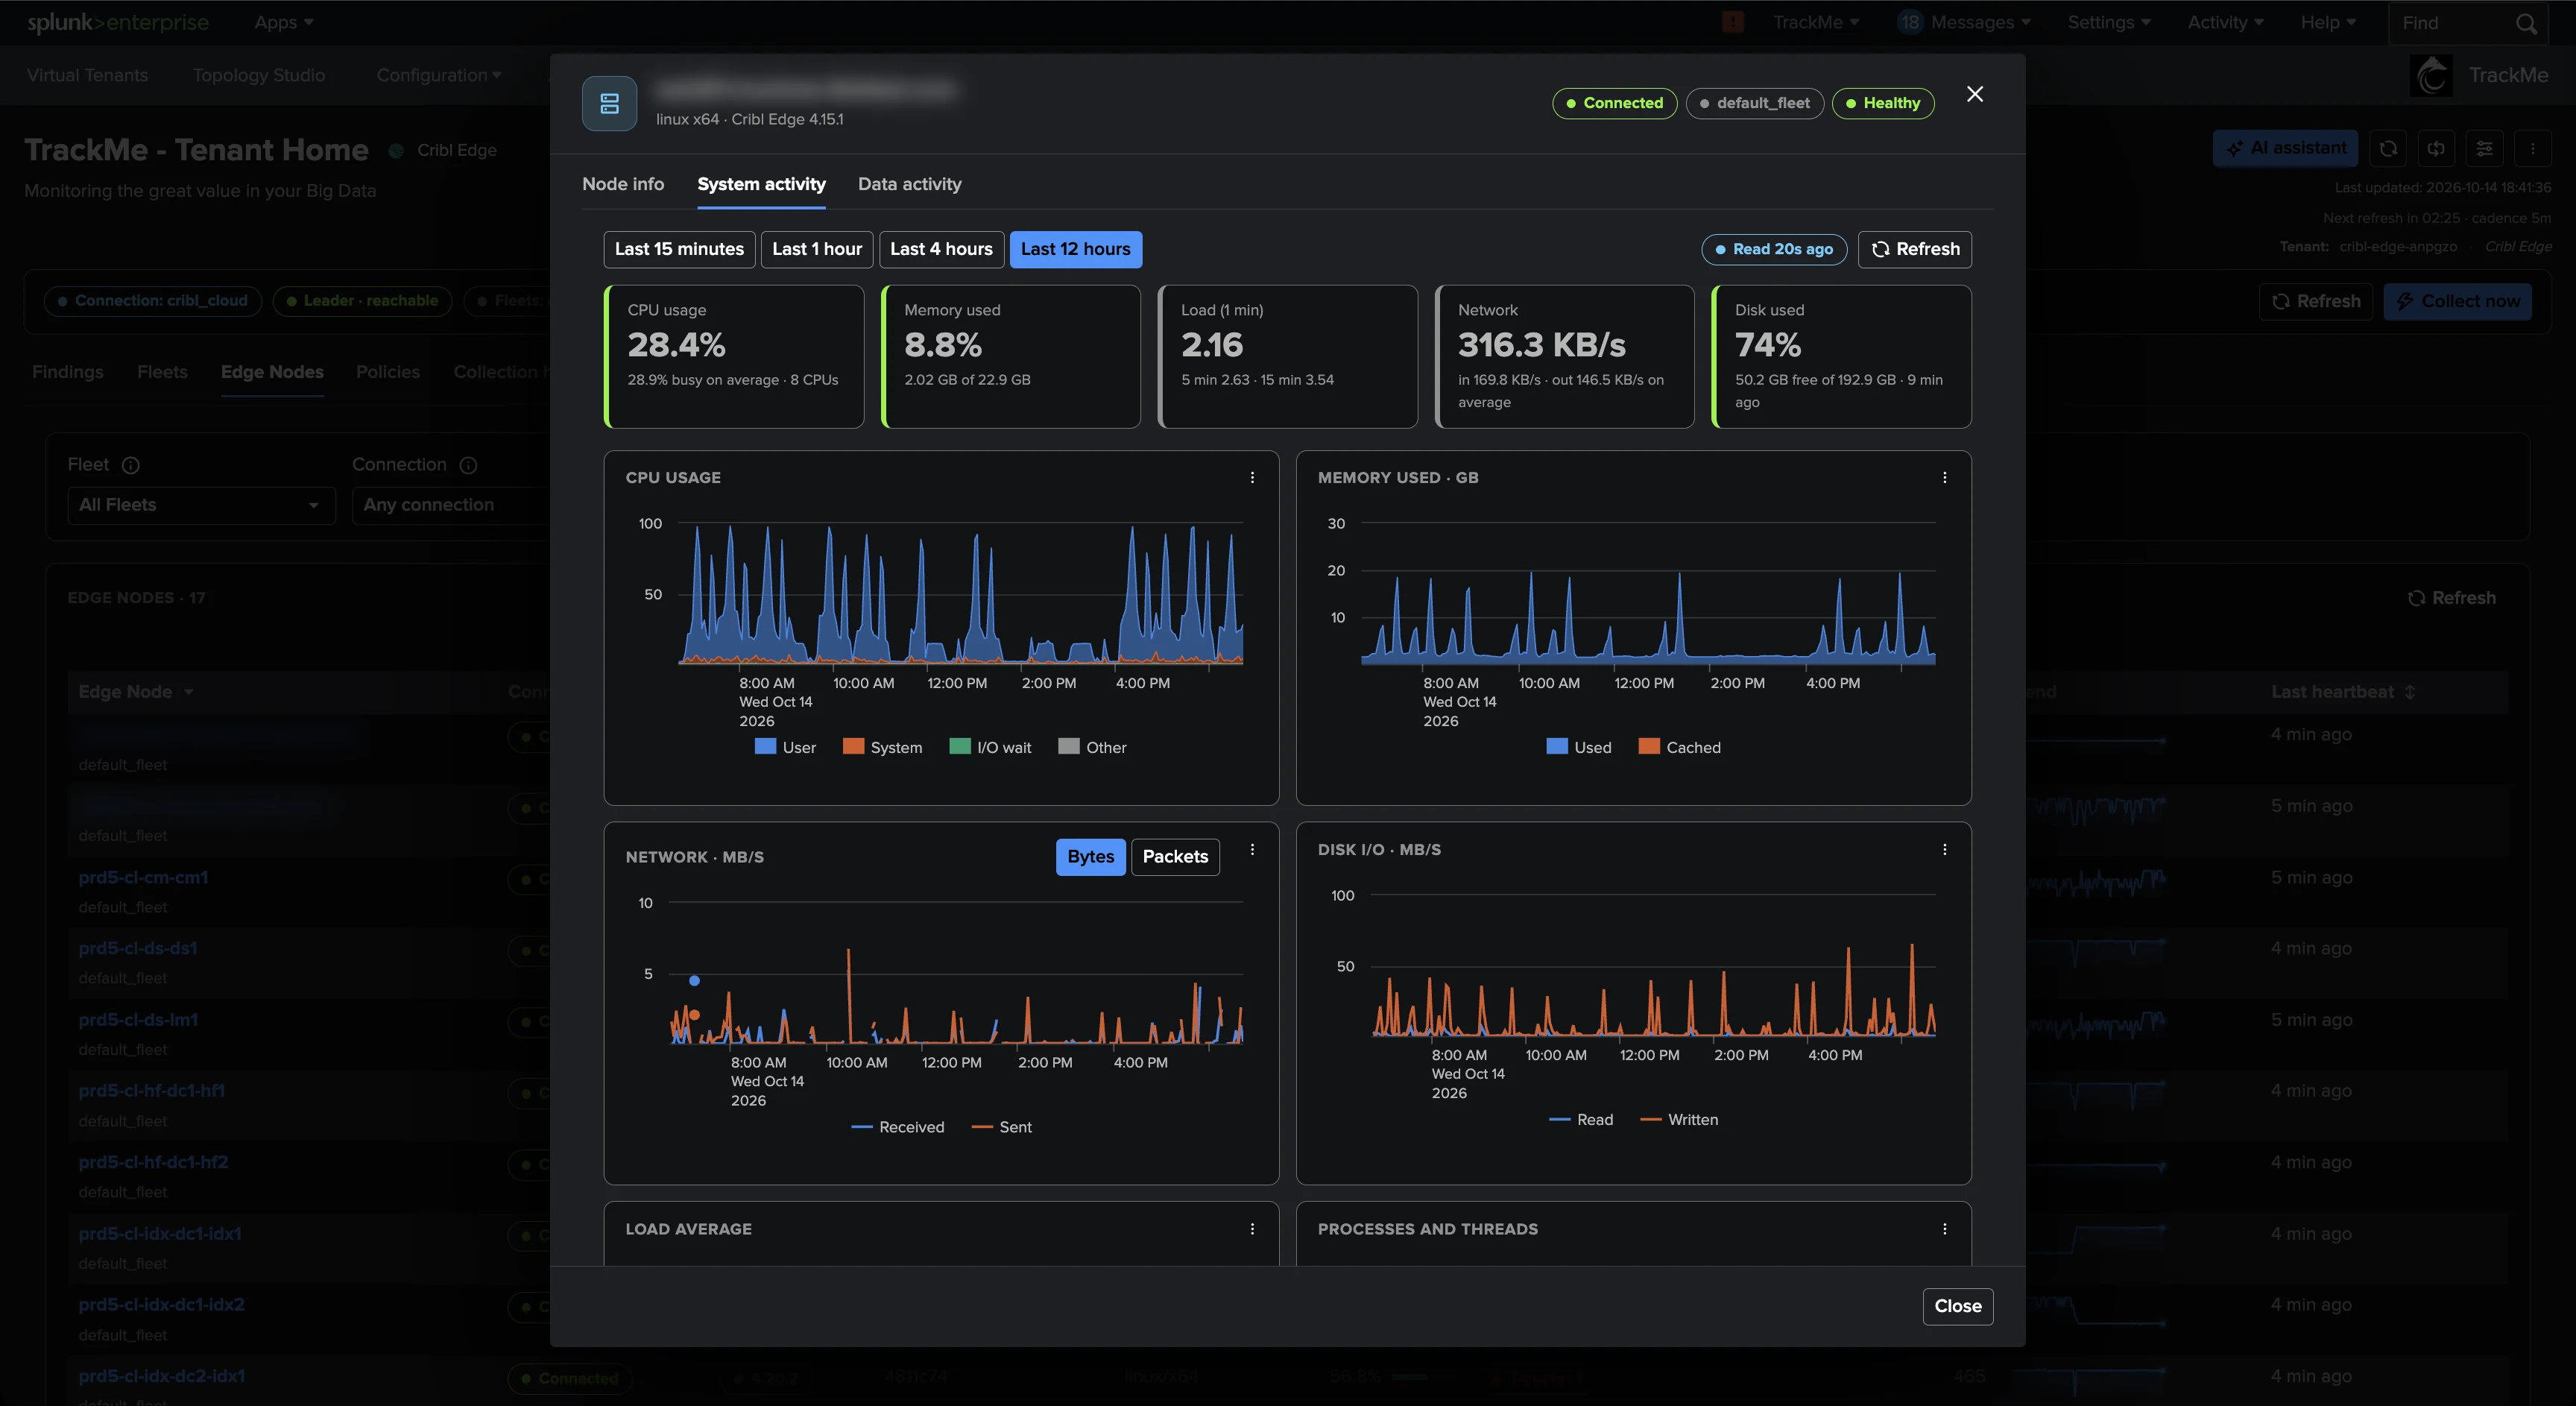Switch to the Node info tab

tap(623, 184)
